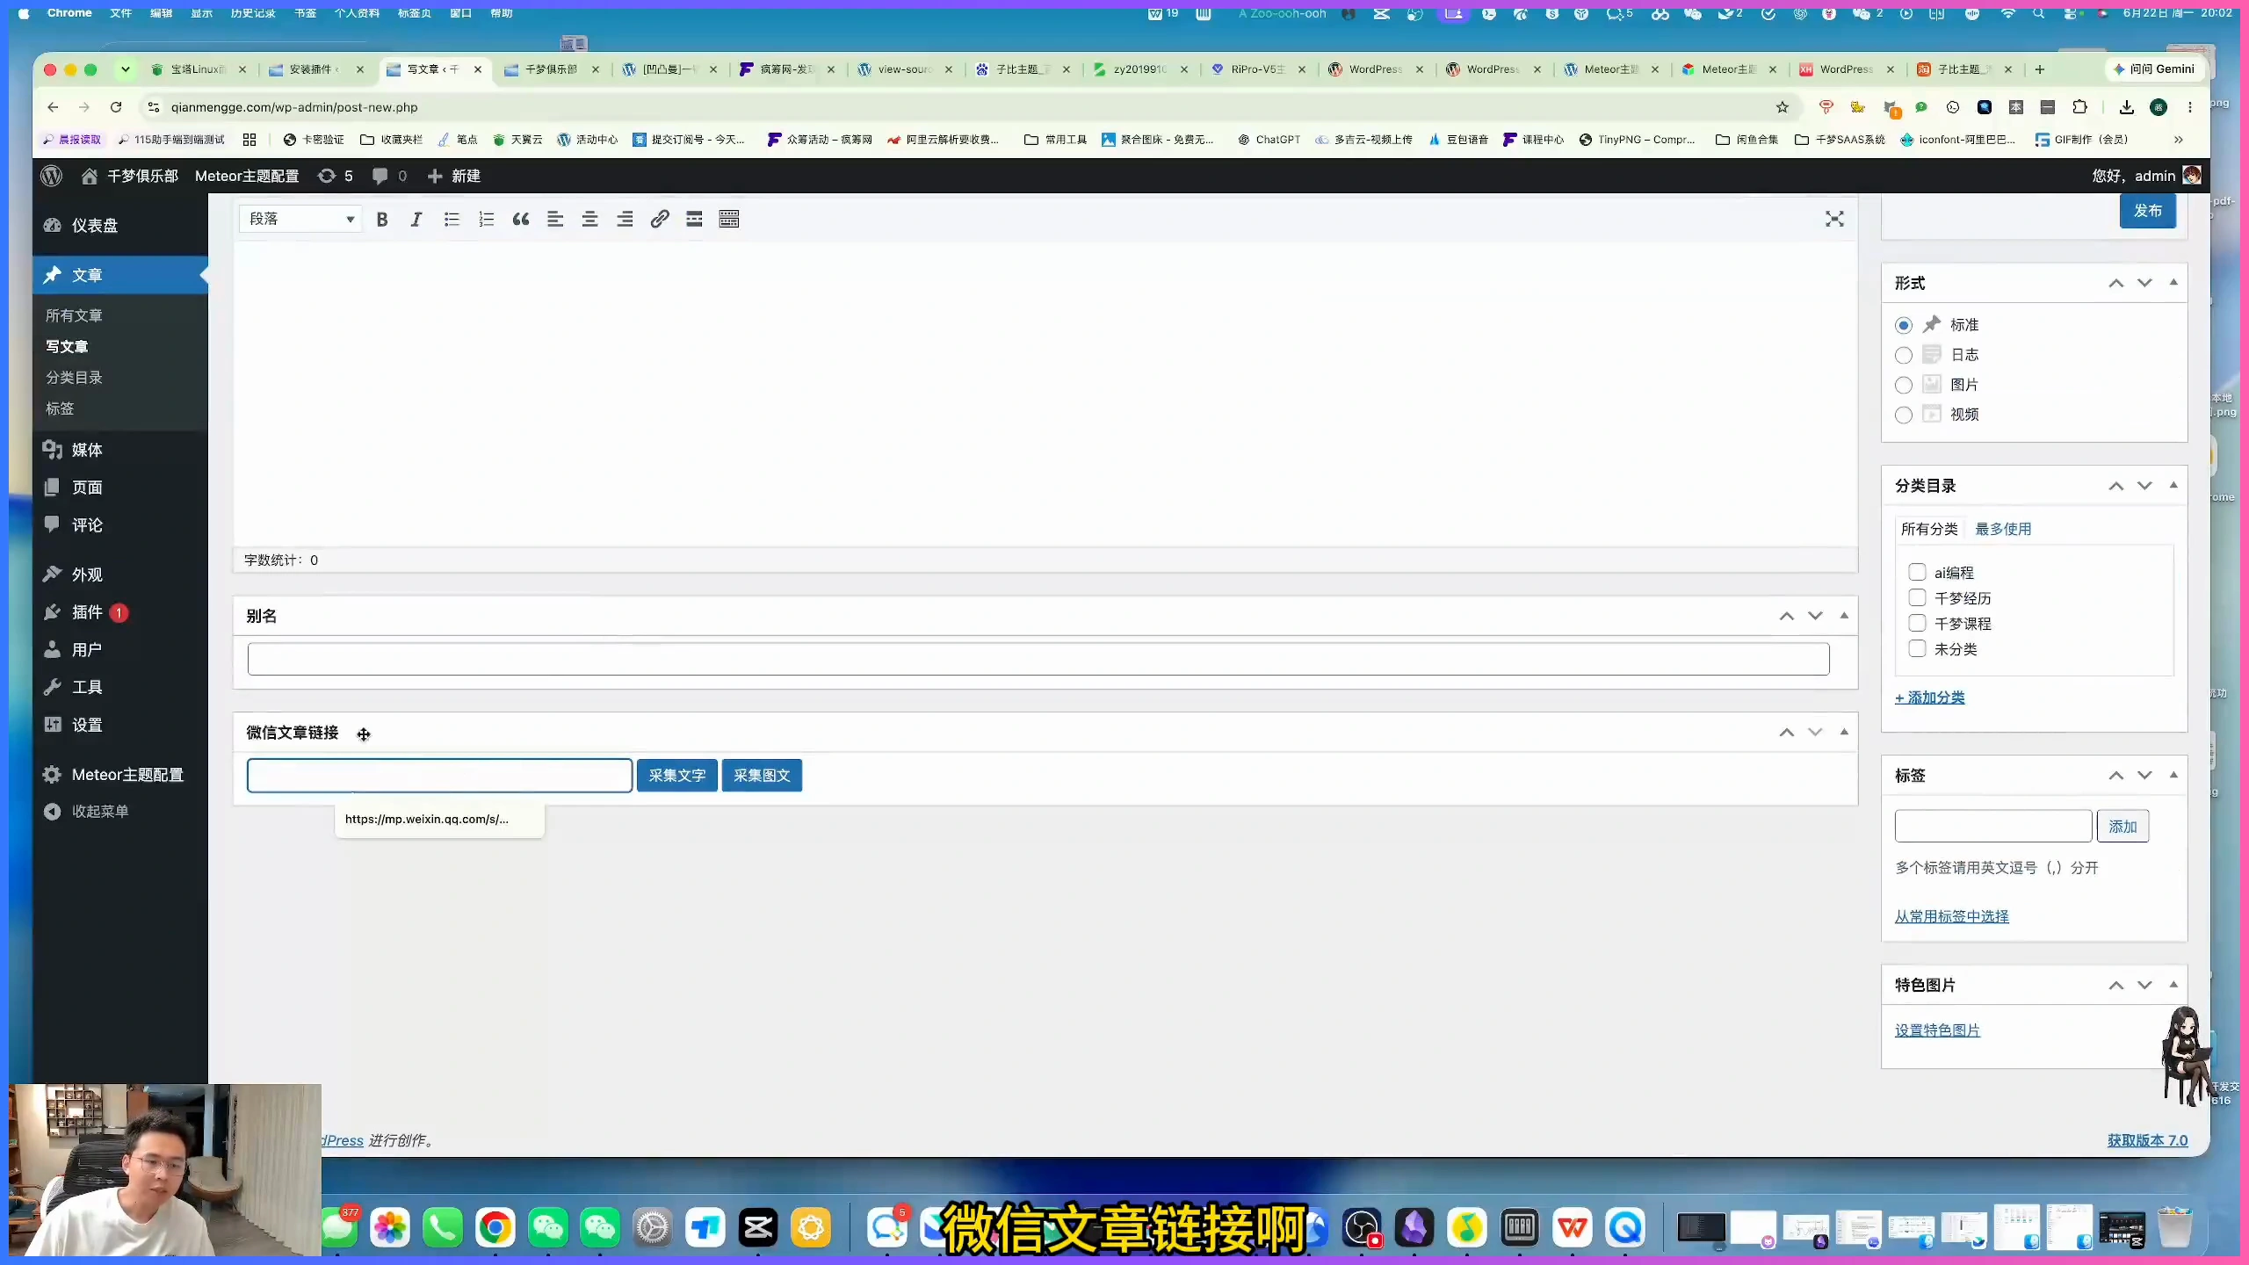Open 段落 paragraph format dropdown
This screenshot has height=1265, width=2249.
coord(300,219)
